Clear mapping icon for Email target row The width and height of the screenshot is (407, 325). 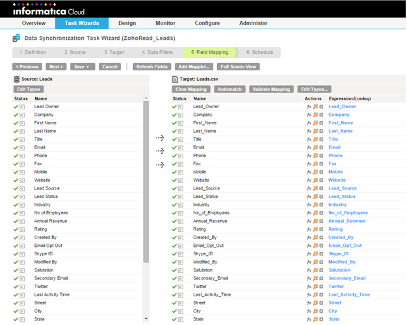321,147
